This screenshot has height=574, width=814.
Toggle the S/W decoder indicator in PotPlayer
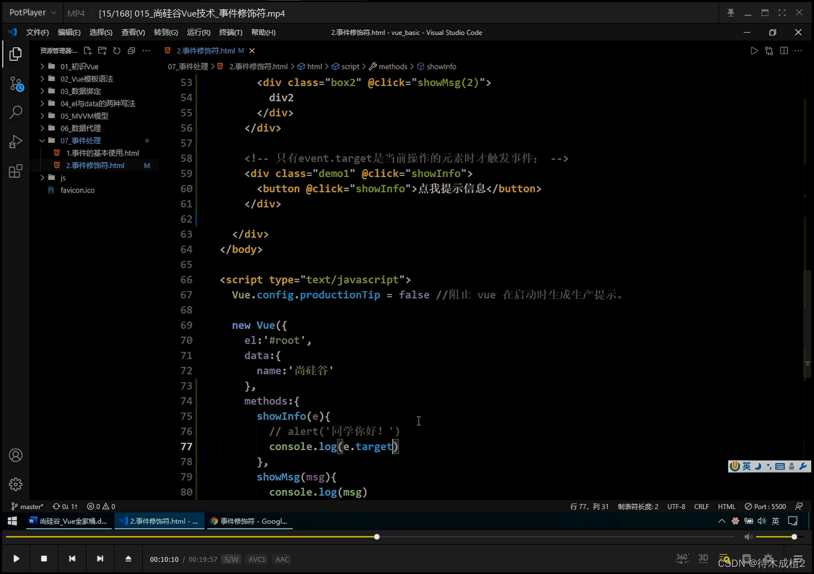pos(231,559)
